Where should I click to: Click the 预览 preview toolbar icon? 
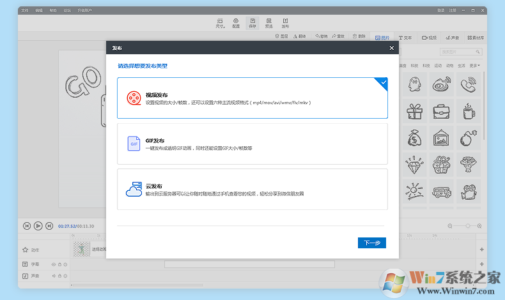[269, 23]
